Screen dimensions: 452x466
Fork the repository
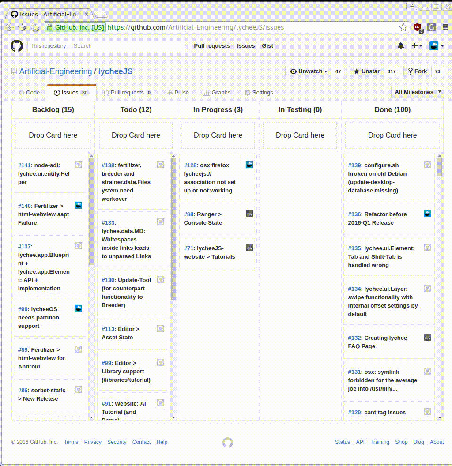[418, 71]
